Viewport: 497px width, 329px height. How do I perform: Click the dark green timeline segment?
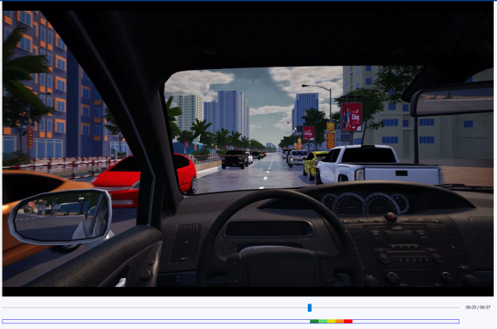point(314,321)
